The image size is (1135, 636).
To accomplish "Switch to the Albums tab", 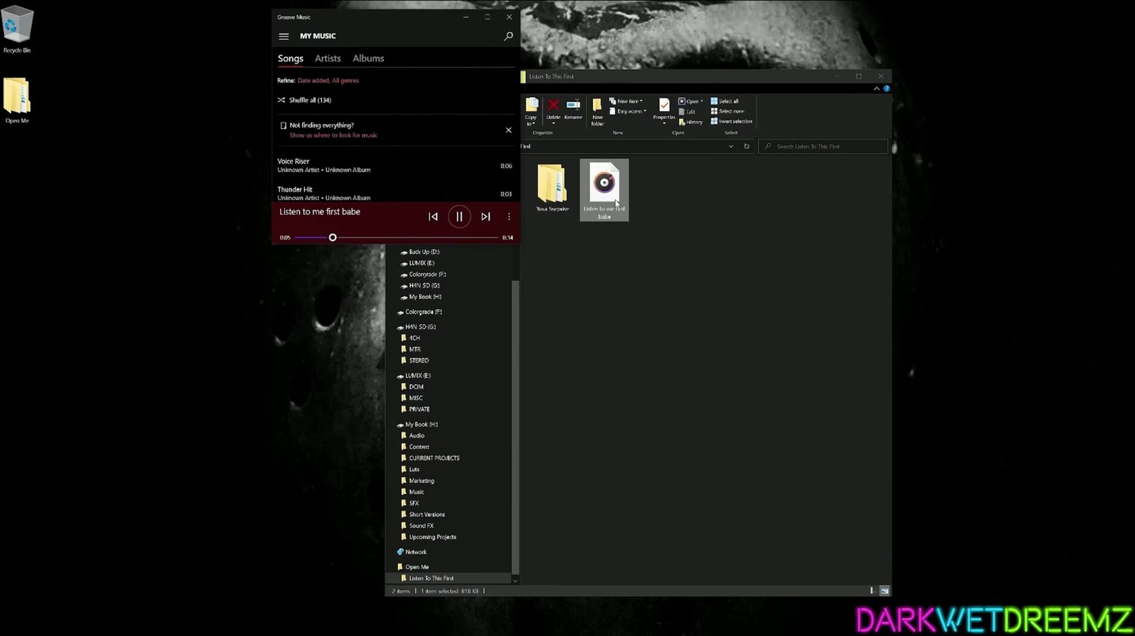I will coord(368,58).
